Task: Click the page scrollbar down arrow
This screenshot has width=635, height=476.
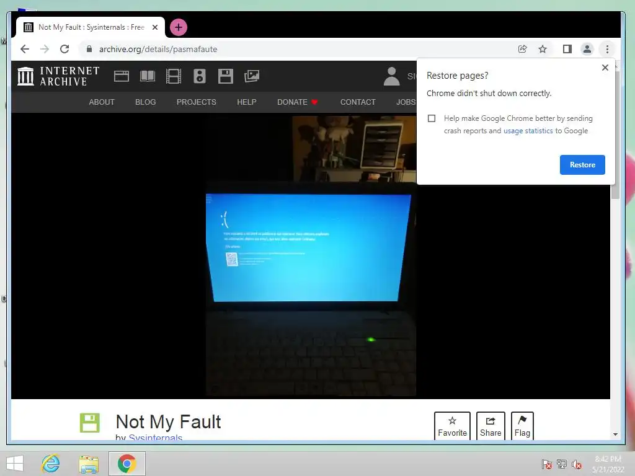Action: click(x=615, y=434)
